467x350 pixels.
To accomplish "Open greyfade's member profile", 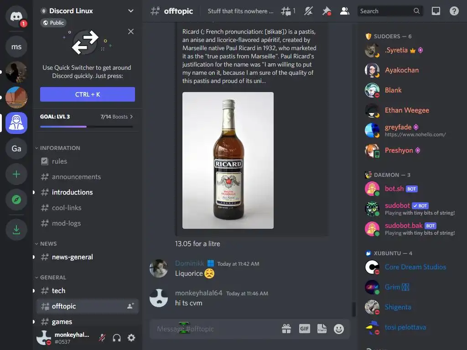I will click(413, 130).
